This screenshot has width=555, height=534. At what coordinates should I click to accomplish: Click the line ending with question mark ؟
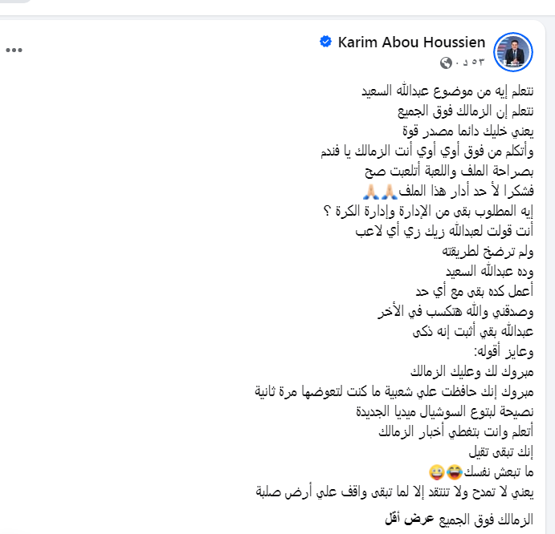(x=428, y=212)
